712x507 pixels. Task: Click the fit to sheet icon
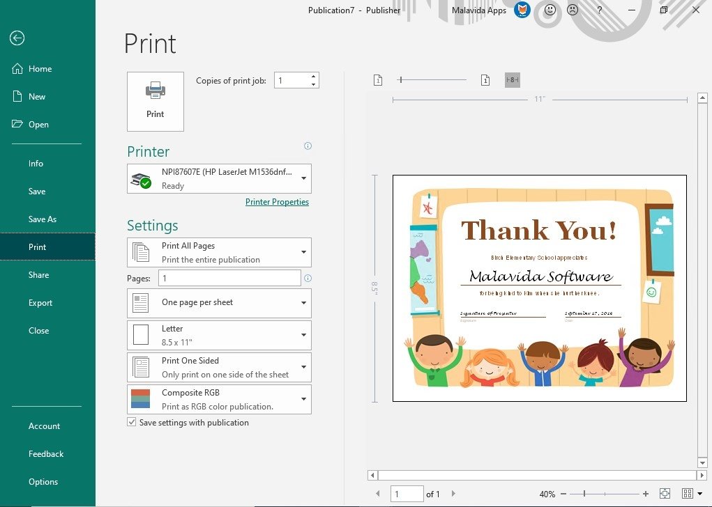pos(665,494)
